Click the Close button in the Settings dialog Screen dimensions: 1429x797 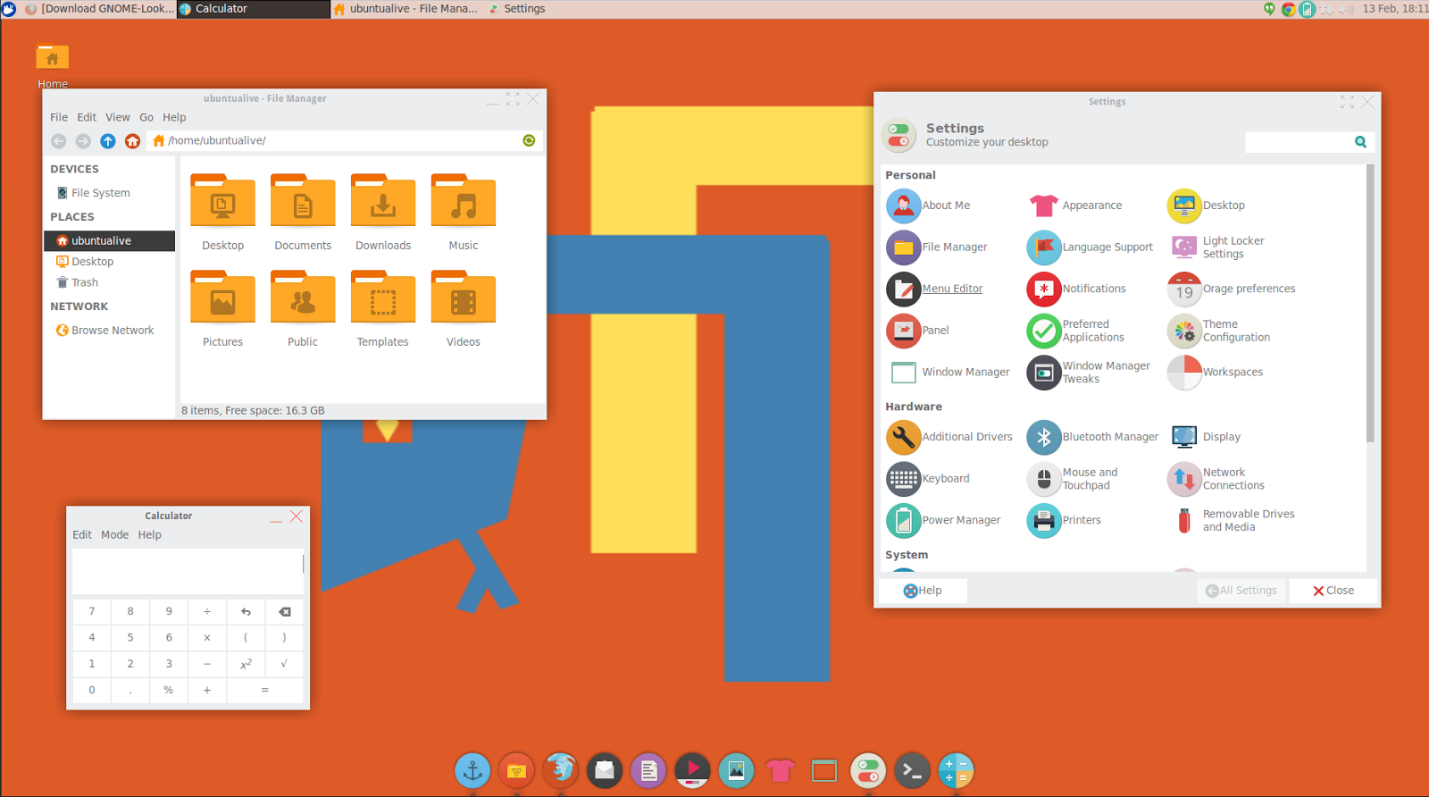coord(1333,591)
